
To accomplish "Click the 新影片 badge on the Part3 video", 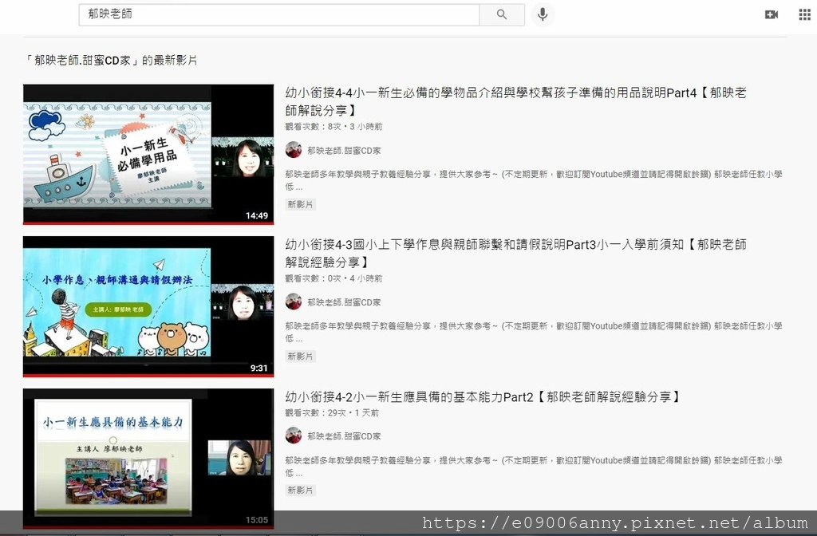I will (300, 357).
